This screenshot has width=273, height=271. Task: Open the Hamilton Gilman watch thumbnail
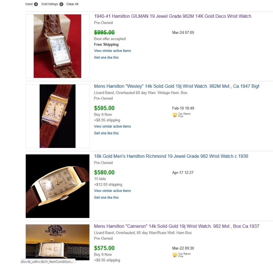pyautogui.click(x=57, y=46)
